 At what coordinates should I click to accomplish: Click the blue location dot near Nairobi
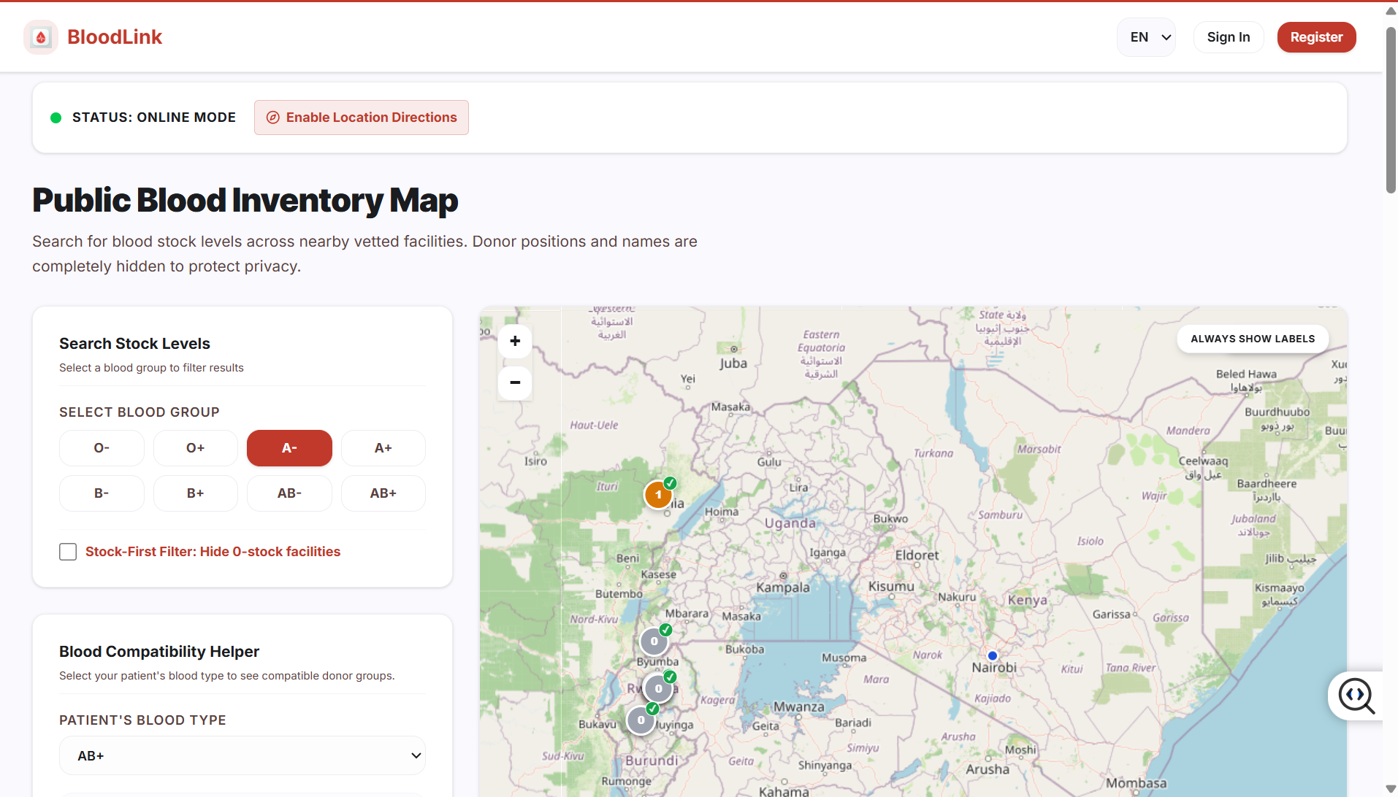click(993, 655)
